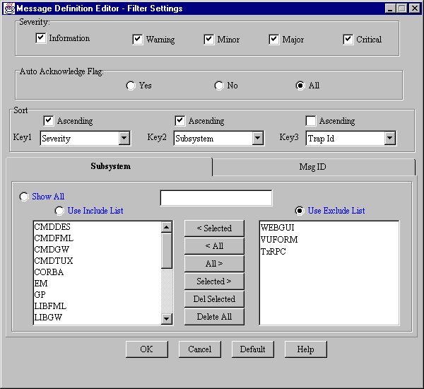Select Yes for Auto Acknowledge Flag
Image resolution: width=424 pixels, height=389 pixels.
click(x=131, y=86)
